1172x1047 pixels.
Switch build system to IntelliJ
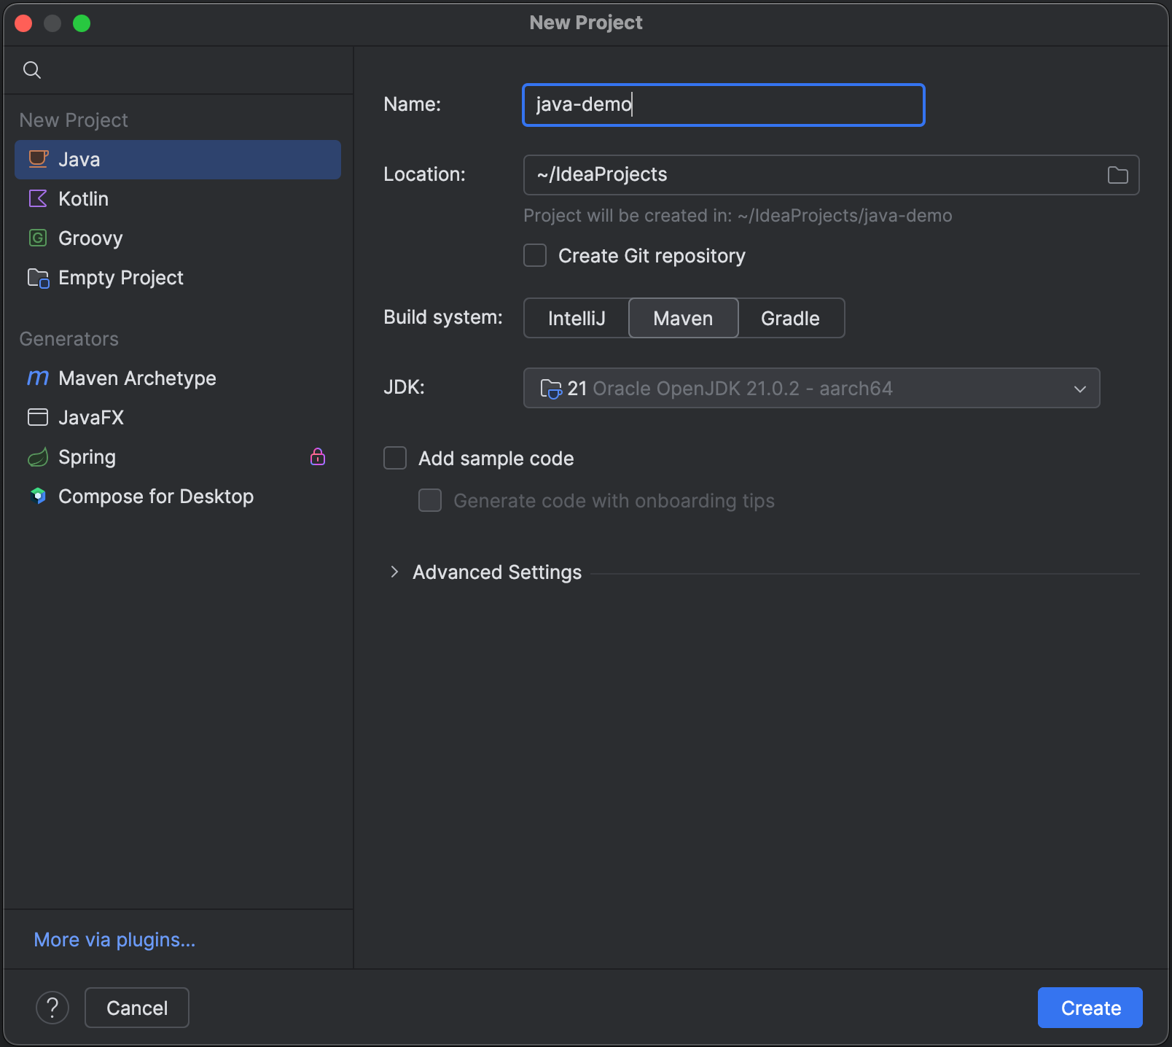pyautogui.click(x=577, y=318)
